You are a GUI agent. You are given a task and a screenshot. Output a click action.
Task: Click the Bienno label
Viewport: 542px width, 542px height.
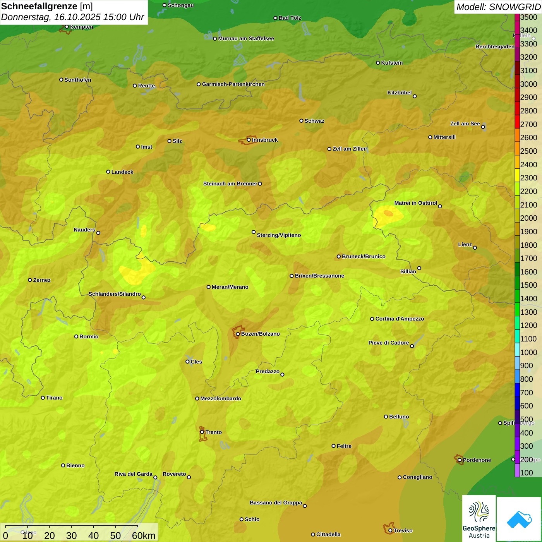(75, 465)
